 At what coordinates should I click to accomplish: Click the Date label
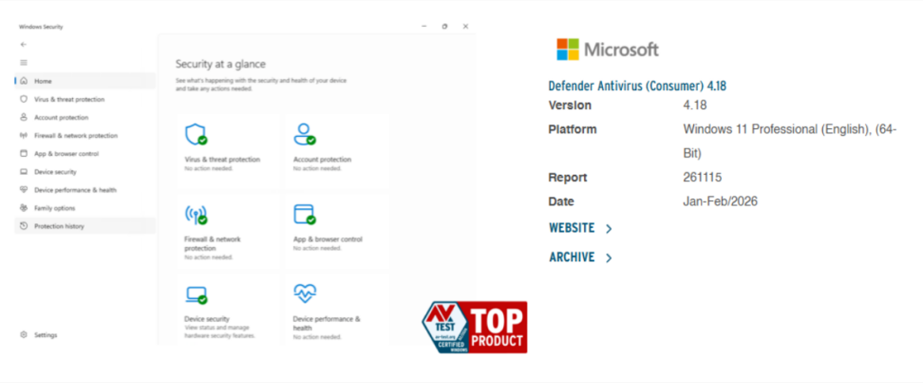click(x=561, y=202)
